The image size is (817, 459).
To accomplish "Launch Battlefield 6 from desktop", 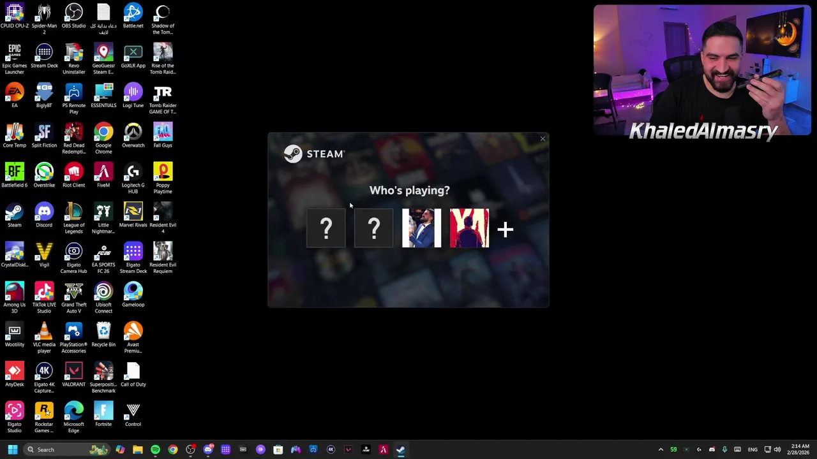I will click(x=15, y=175).
